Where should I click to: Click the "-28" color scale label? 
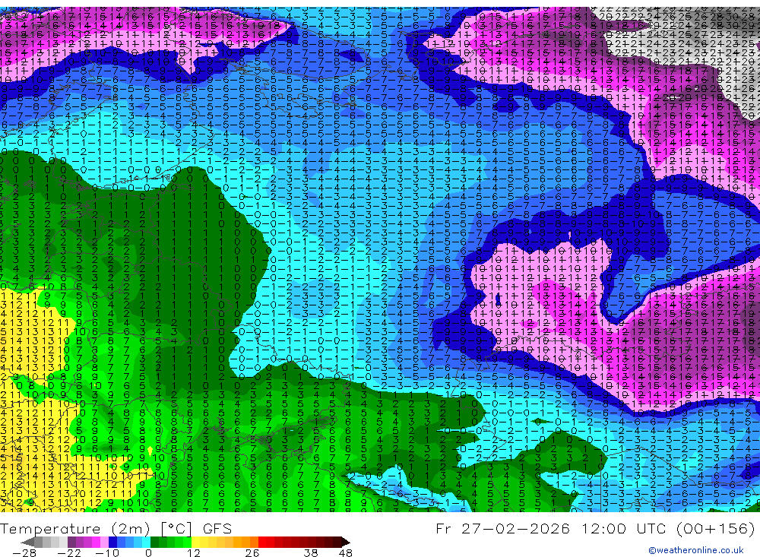(24, 552)
